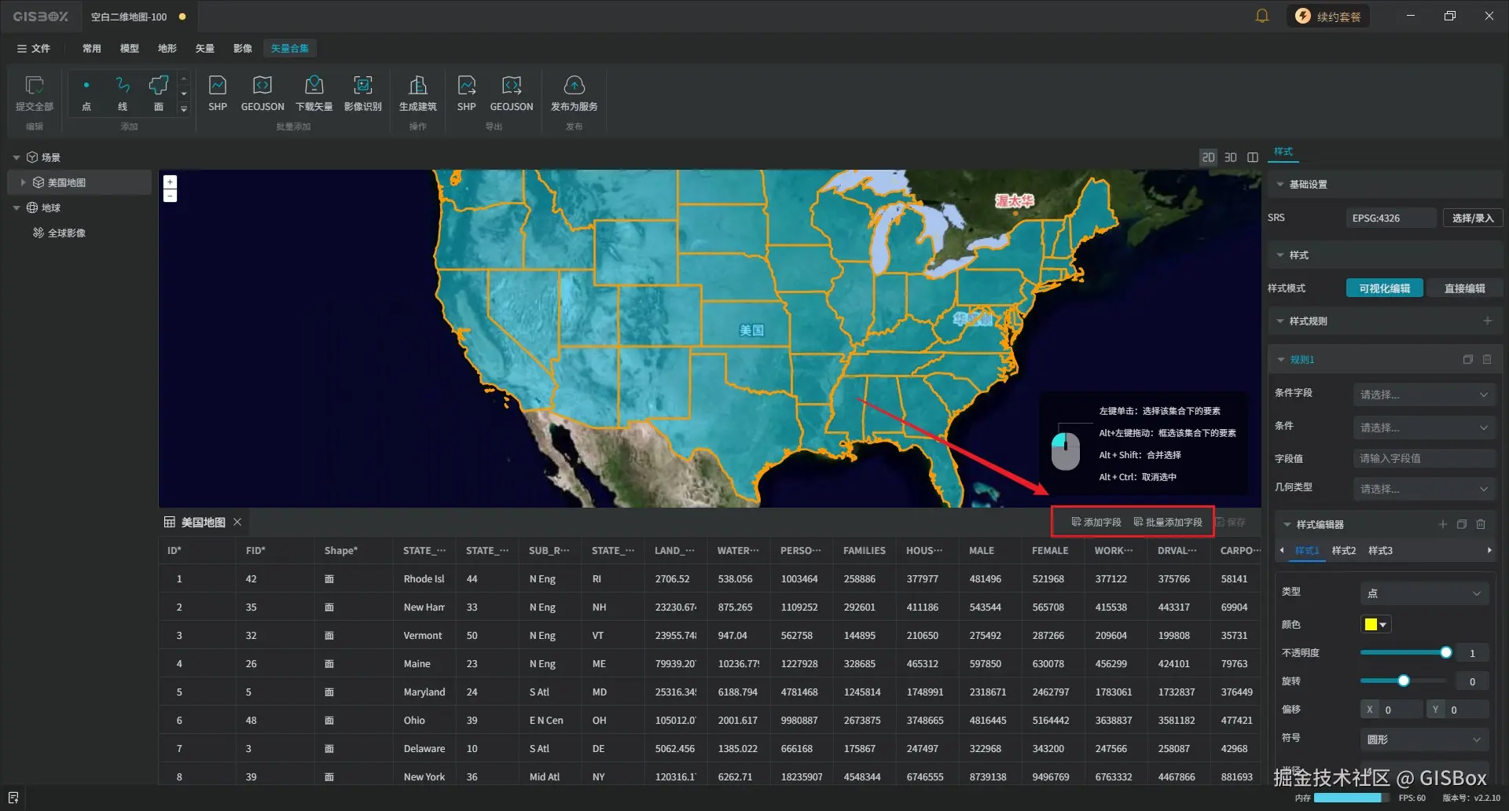The image size is (1509, 811).
Task: Click the 生成建筑 generate buildings icon
Action: pyautogui.click(x=417, y=93)
